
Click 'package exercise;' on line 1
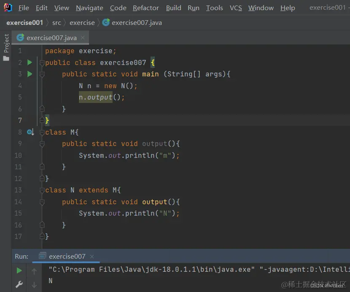[x=81, y=51]
